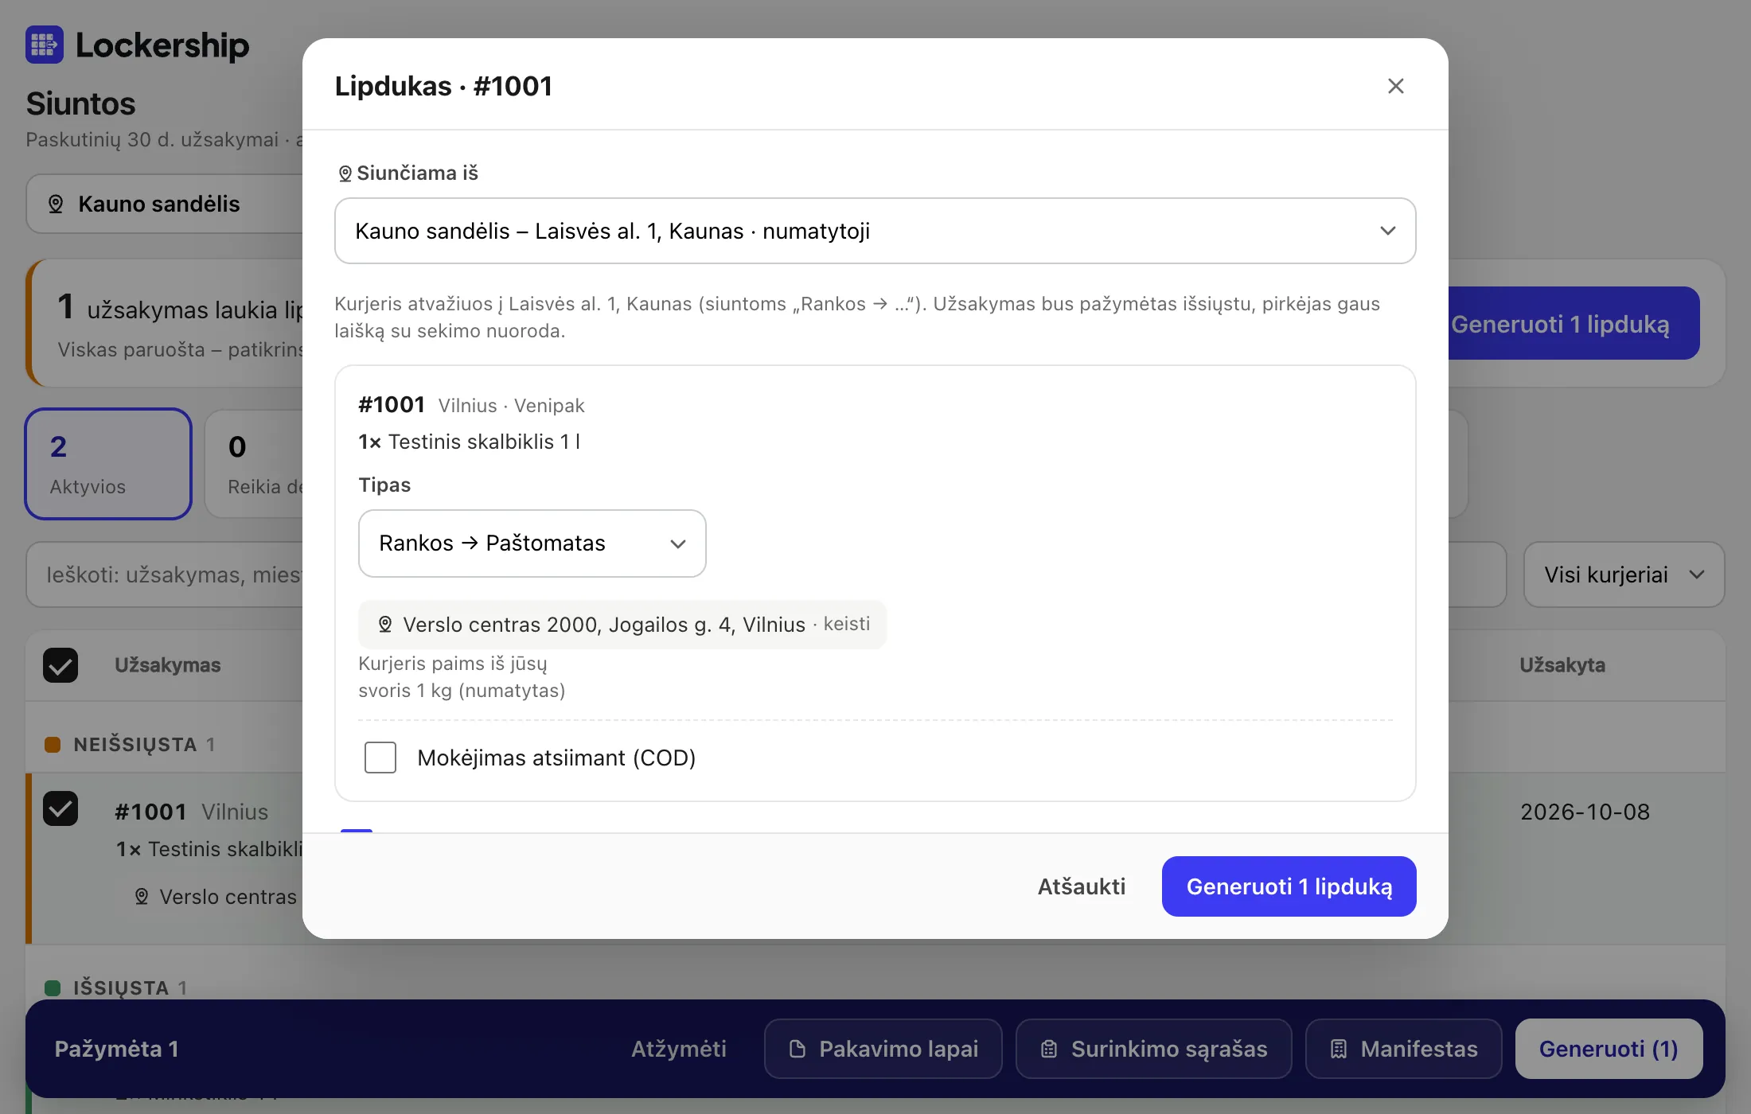Click the NEIŠSIŲSTA group header
This screenshot has width=1751, height=1114.
(135, 745)
